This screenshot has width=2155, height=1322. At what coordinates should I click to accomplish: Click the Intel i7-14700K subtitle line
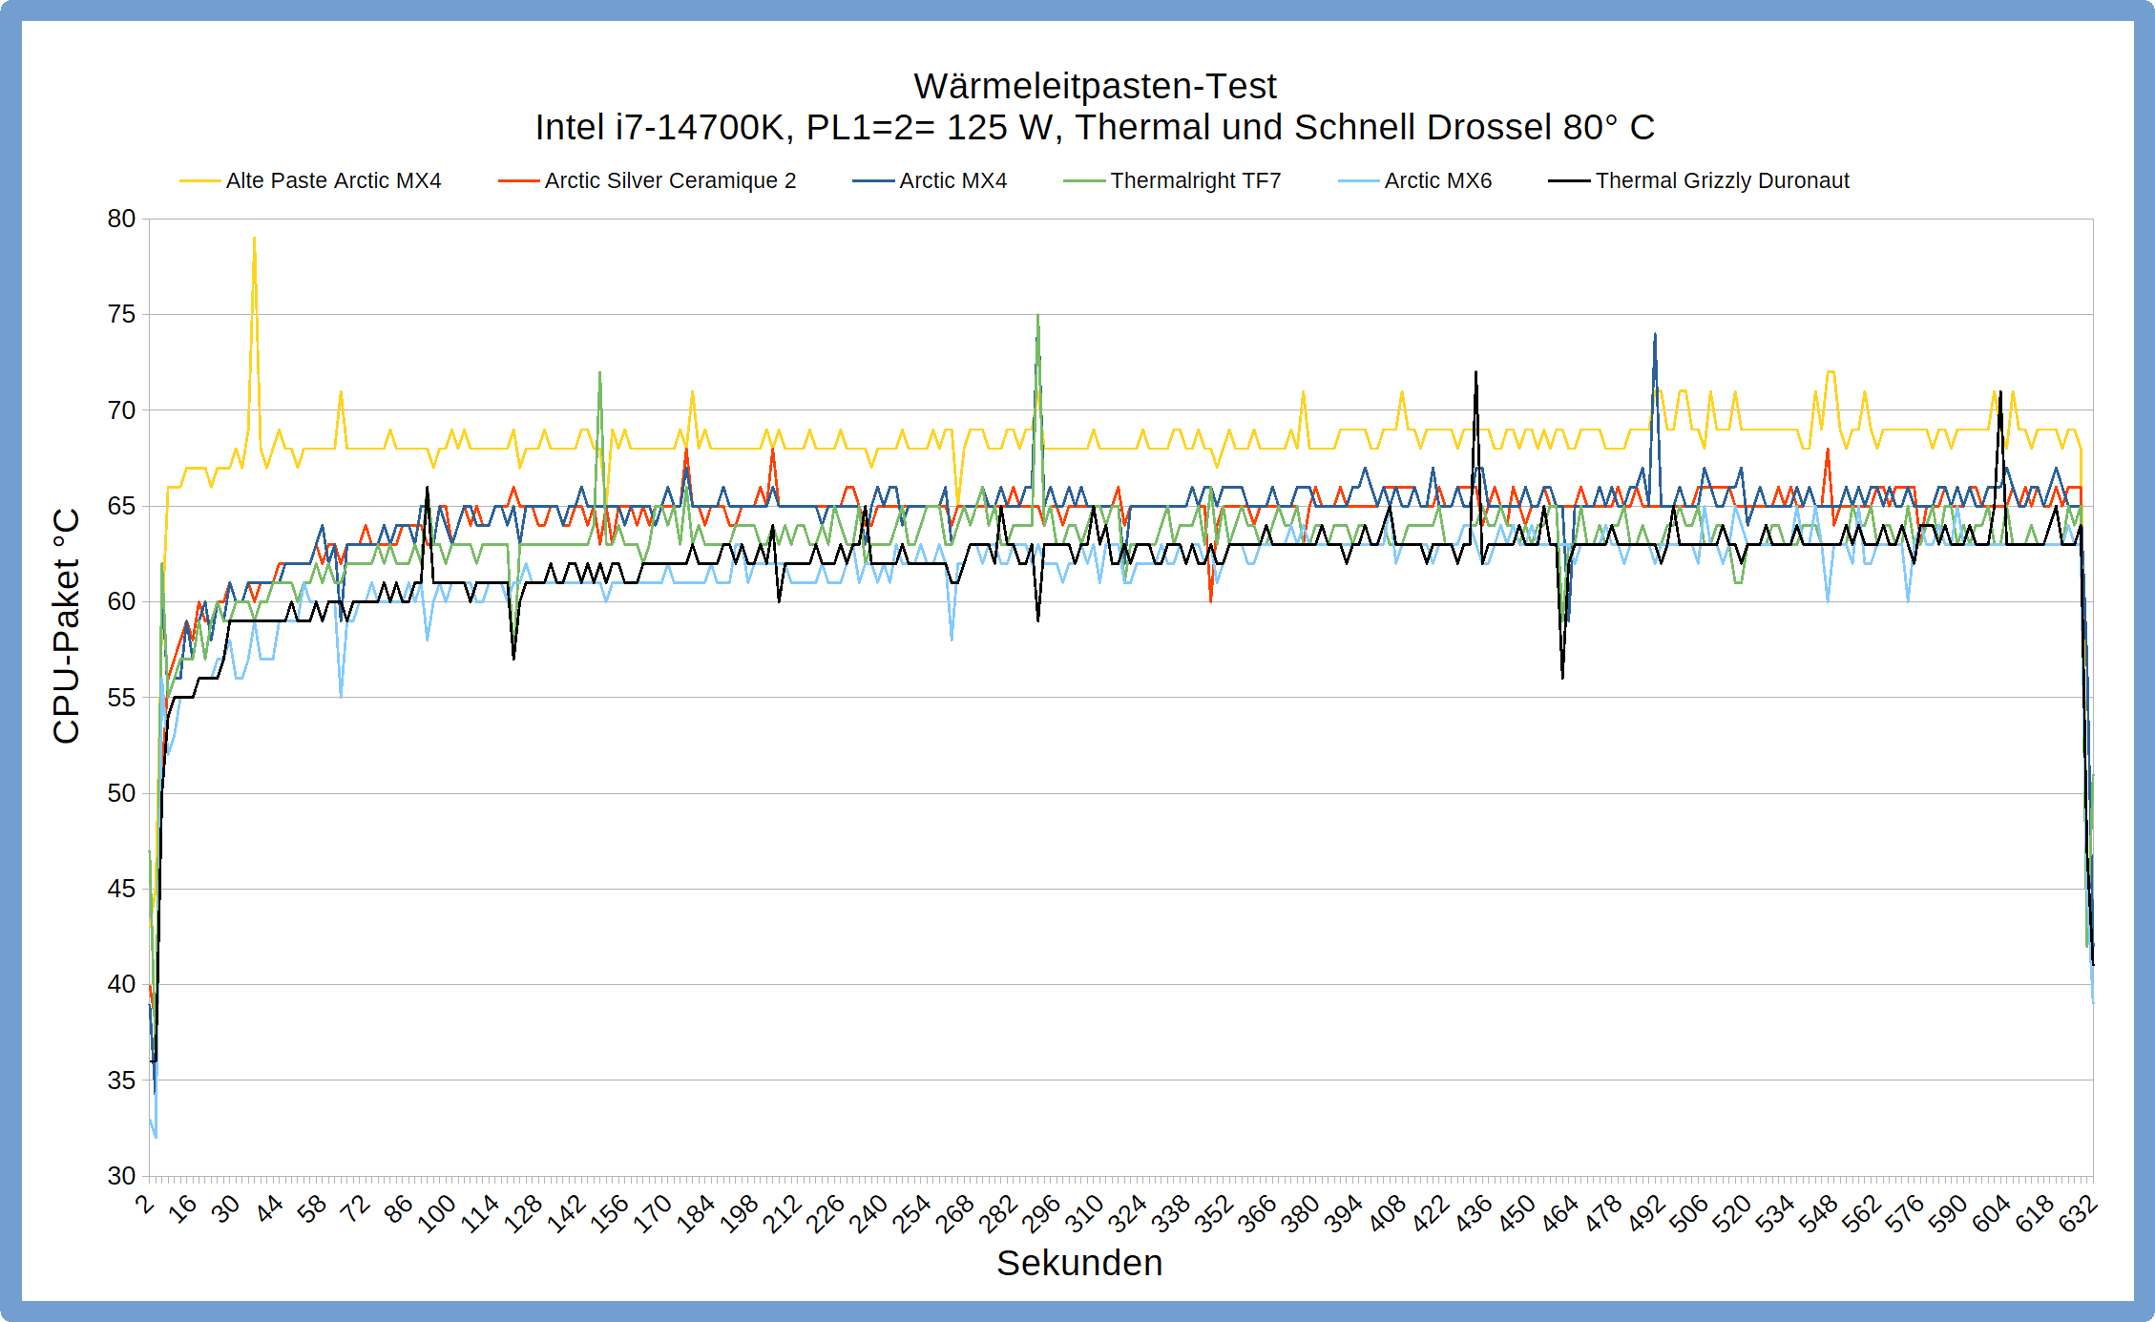click(x=1095, y=128)
